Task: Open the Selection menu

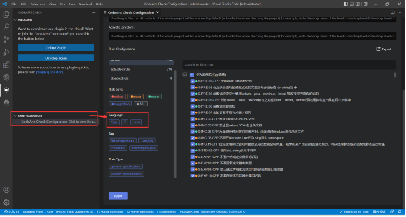Action: (38, 4)
